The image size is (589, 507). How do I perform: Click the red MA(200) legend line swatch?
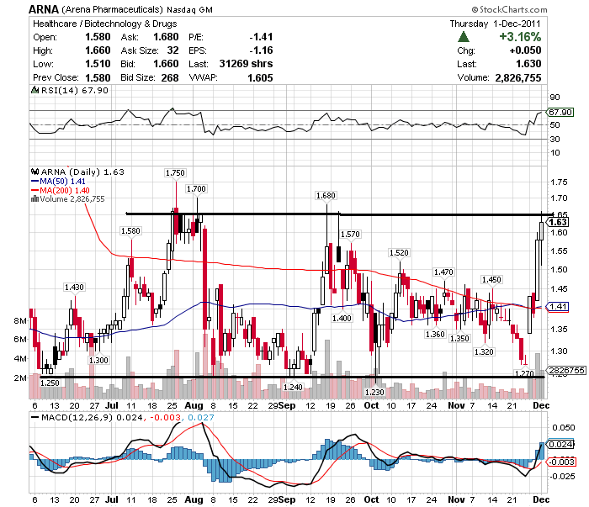coord(35,190)
